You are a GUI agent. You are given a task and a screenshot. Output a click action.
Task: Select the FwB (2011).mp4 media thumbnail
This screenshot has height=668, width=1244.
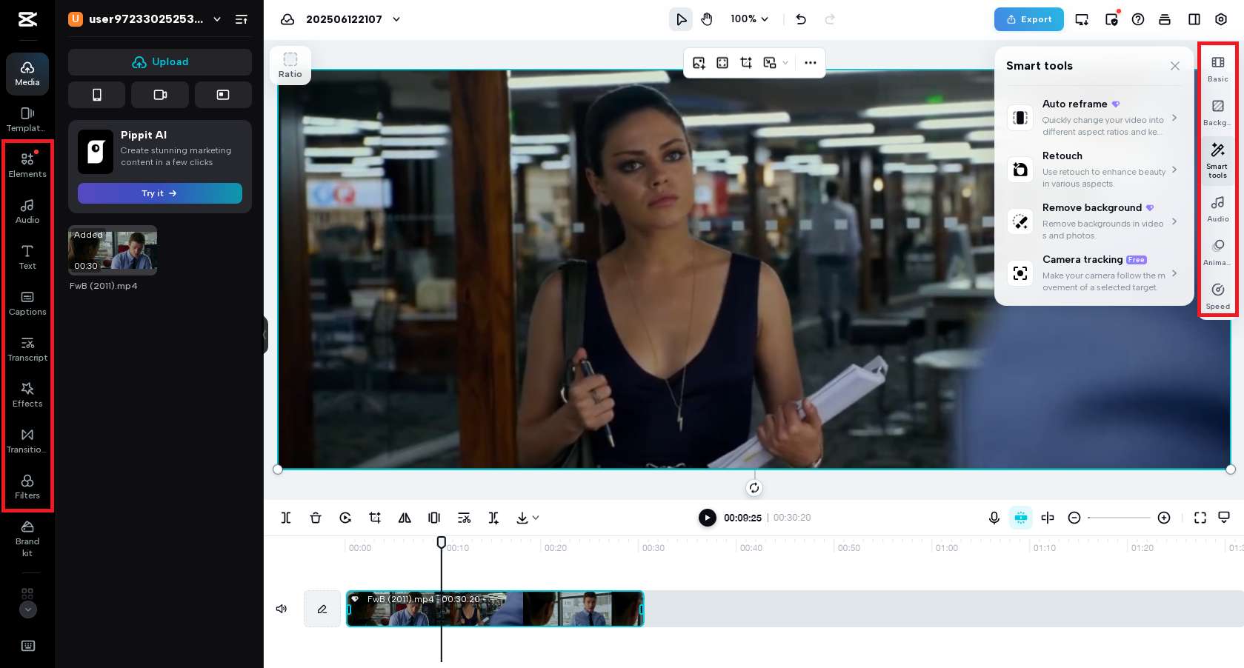coord(113,250)
